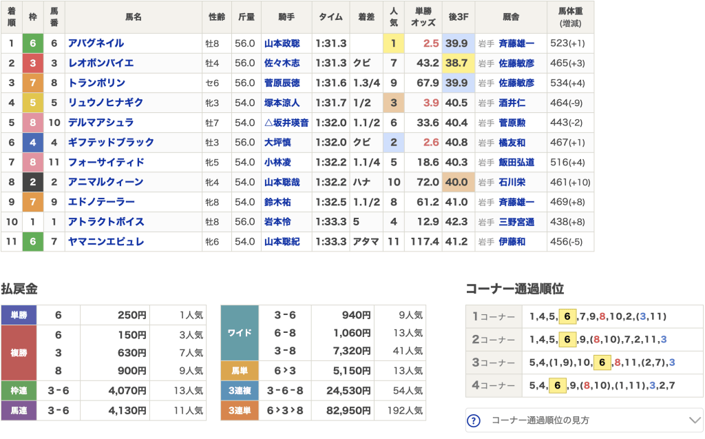The image size is (705, 439).
Task: Open horse アニマルクィーン link
Action: click(x=105, y=182)
